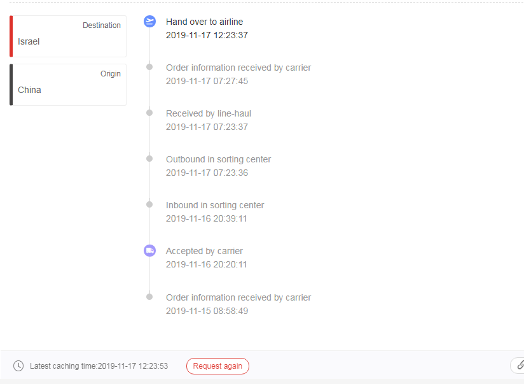Click the Outbound in sorting center dot

[149, 159]
